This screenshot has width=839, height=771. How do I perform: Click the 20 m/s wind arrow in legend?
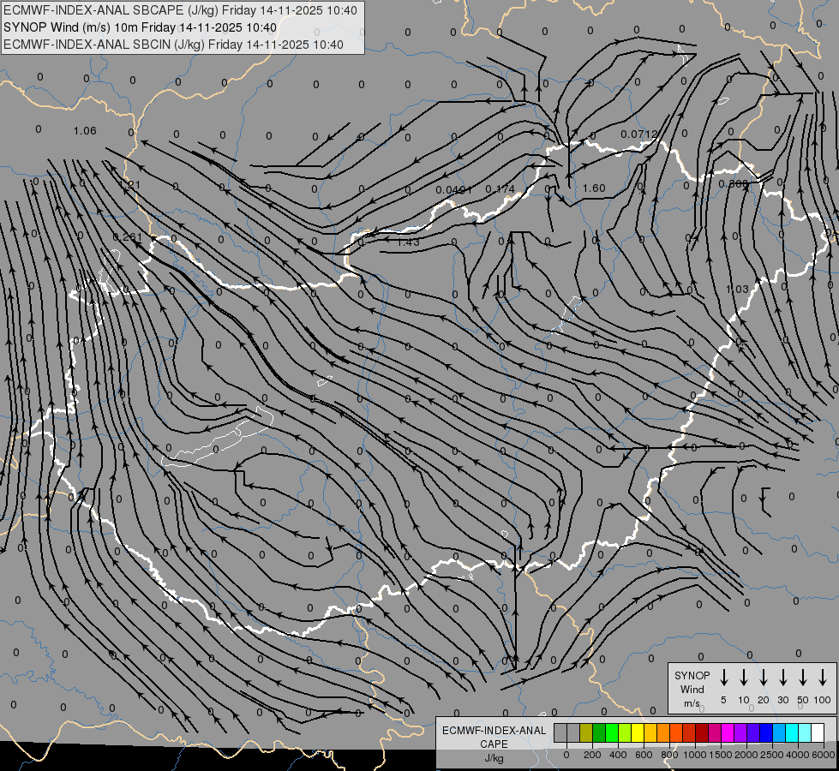tap(763, 678)
